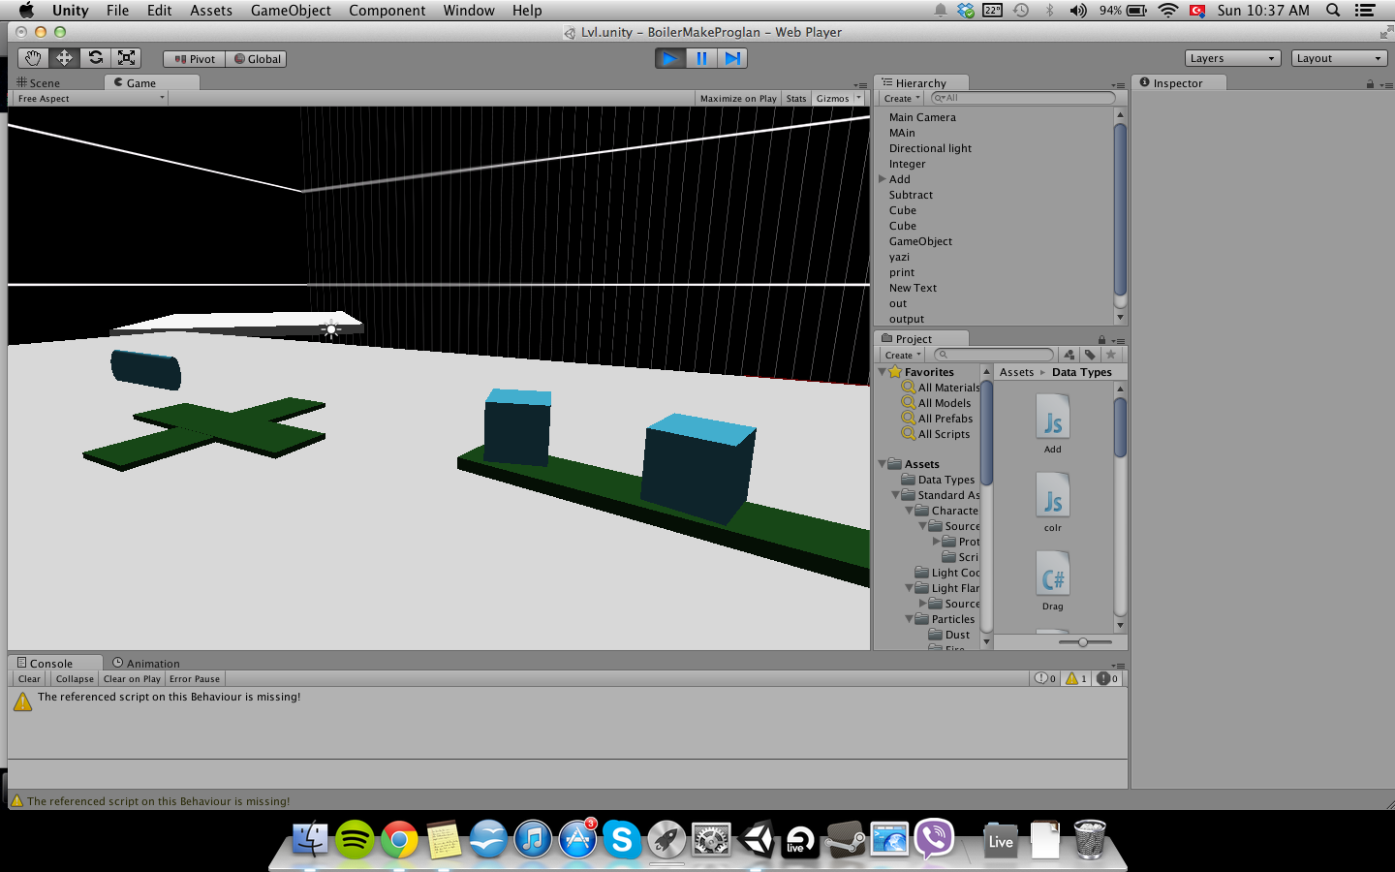Image resolution: width=1395 pixels, height=872 pixels.
Task: Click the Hierarchy search field
Action: click(x=1022, y=98)
